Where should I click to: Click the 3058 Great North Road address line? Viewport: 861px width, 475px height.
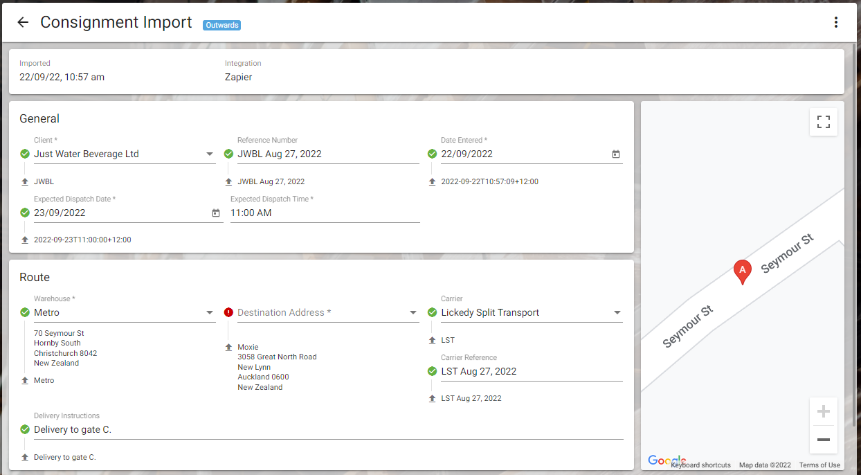click(x=277, y=357)
